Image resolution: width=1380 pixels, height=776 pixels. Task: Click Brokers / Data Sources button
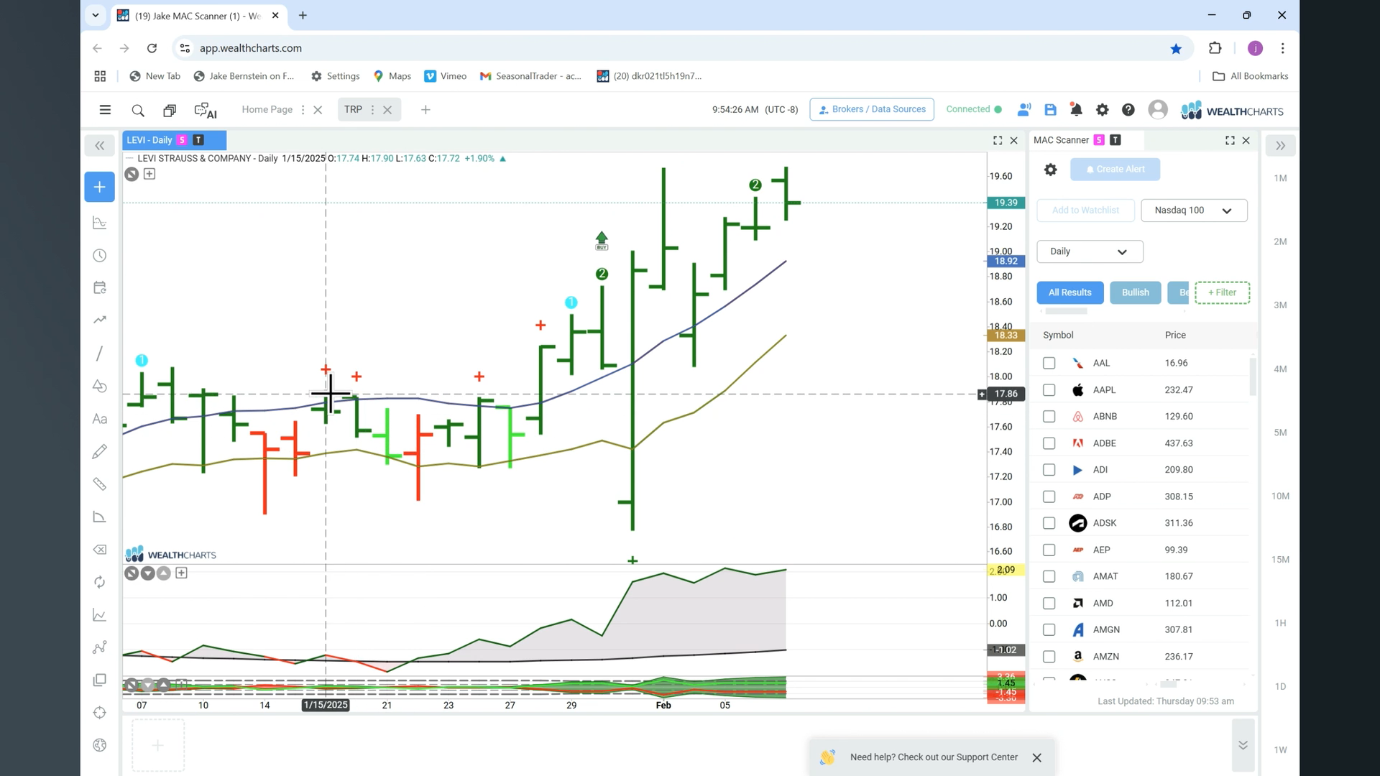[x=871, y=109]
